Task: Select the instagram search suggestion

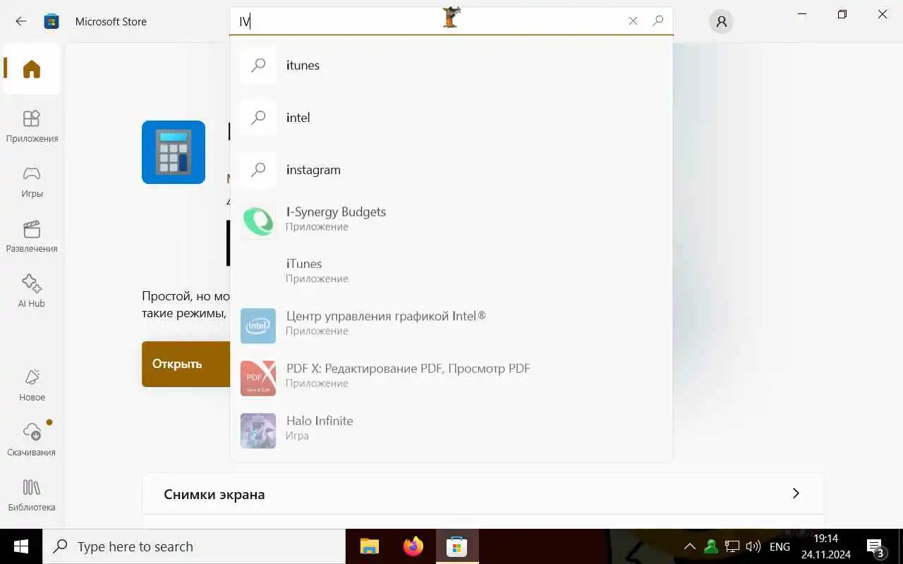Action: coord(451,170)
